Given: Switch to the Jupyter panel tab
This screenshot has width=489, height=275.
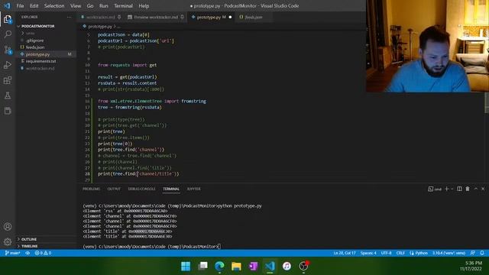Looking at the screenshot, I should pyautogui.click(x=193, y=189).
